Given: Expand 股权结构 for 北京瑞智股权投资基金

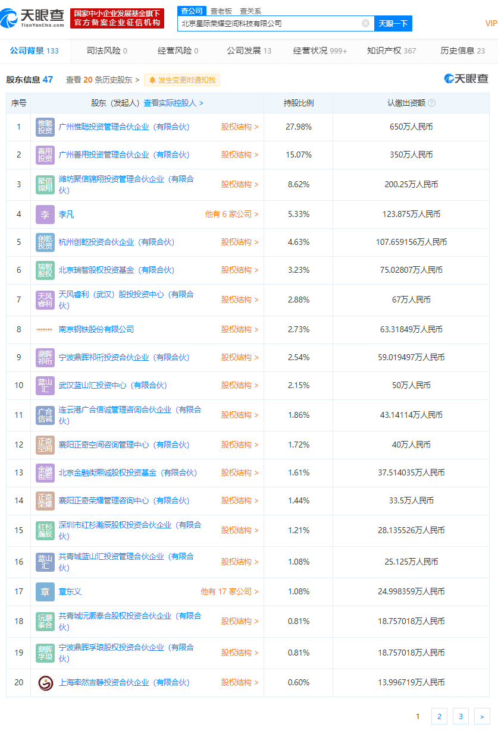Looking at the screenshot, I should (240, 270).
